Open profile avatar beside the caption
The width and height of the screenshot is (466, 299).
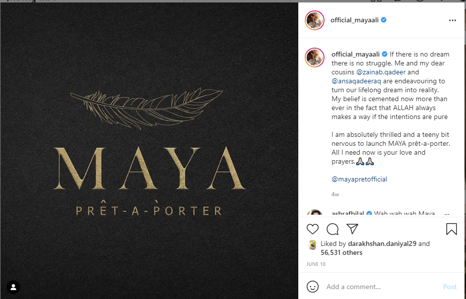click(x=315, y=58)
